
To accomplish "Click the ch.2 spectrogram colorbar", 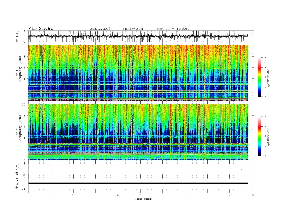I will coord(260,136).
